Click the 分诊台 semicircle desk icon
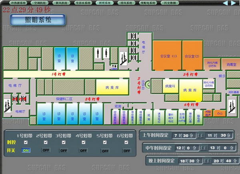This screenshot has width=240, height=174. (x=148, y=85)
